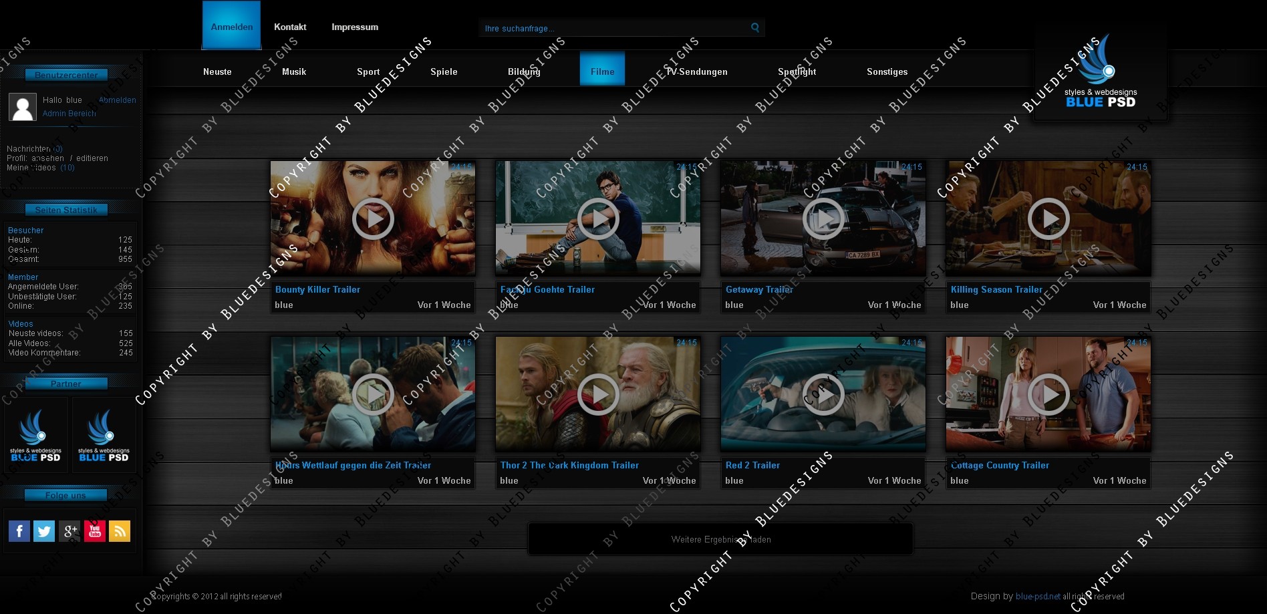The height and width of the screenshot is (614, 1267).
Task: Open the Cottage Country Trailer title link
Action: pos(1000,465)
